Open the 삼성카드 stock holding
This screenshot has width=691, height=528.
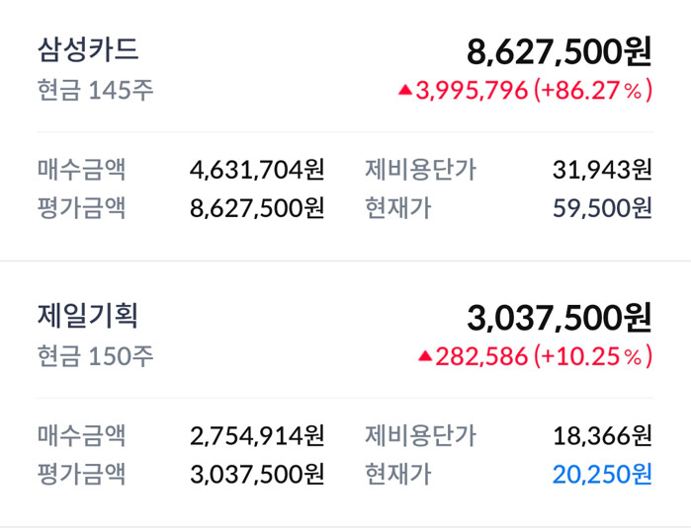click(88, 49)
